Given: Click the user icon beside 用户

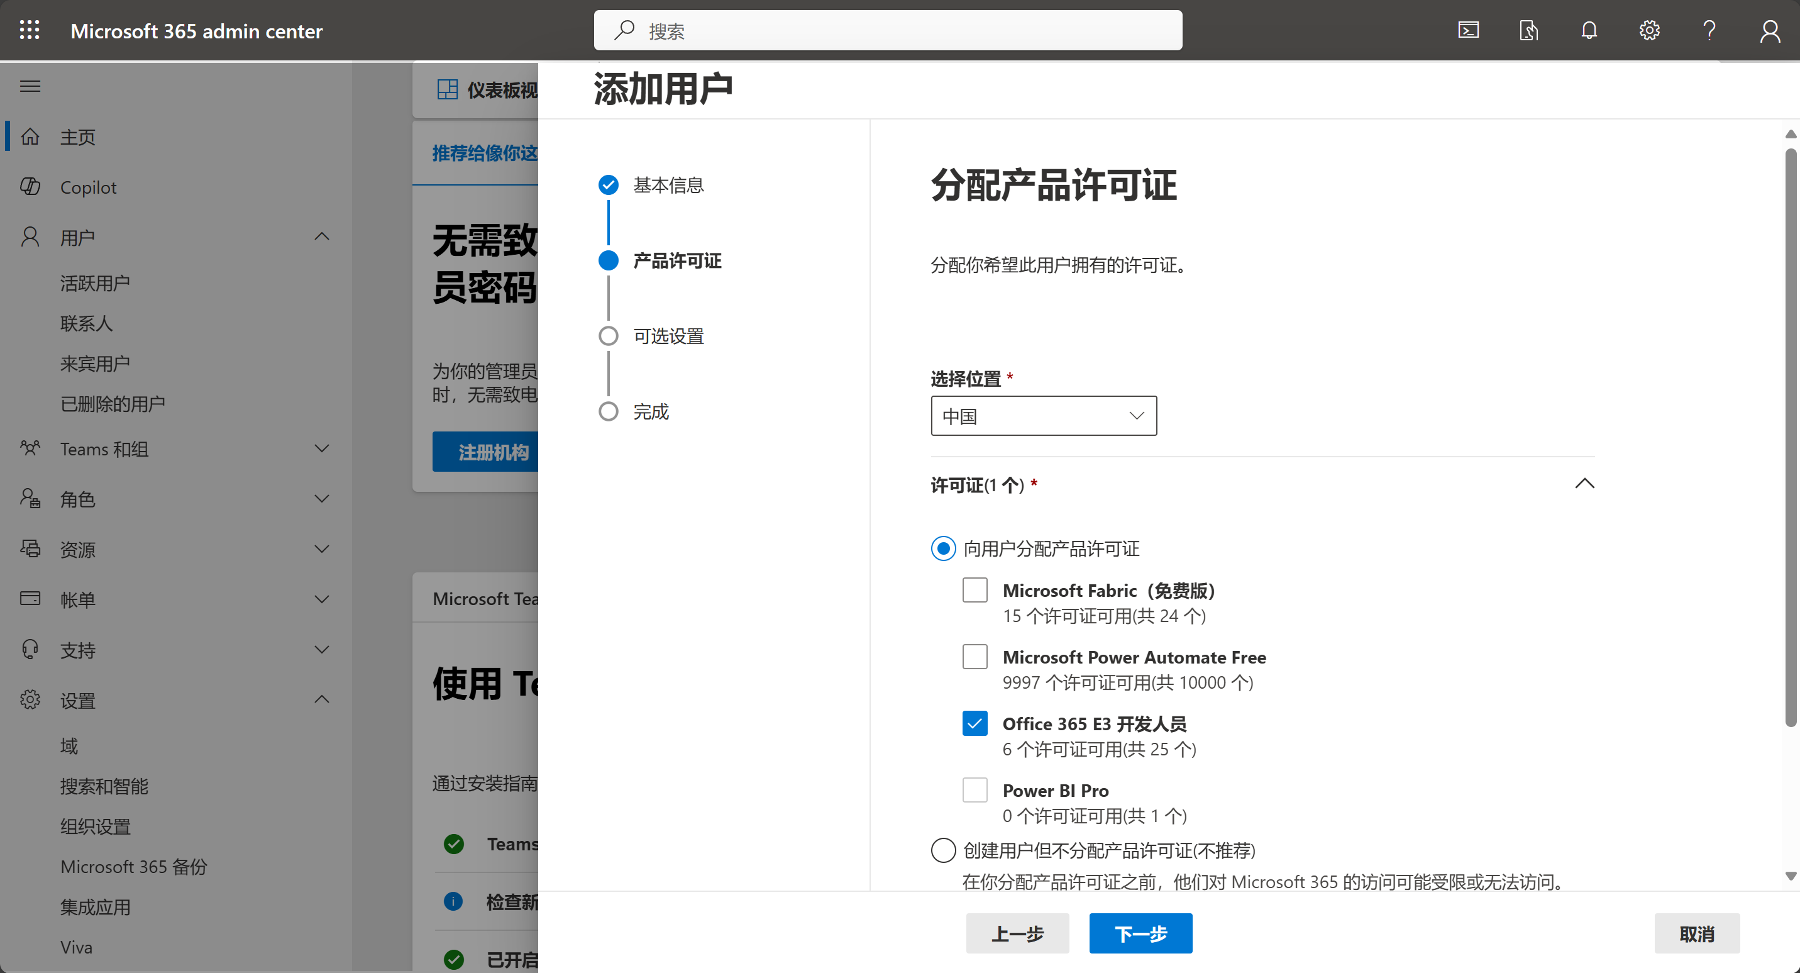Looking at the screenshot, I should click(x=30, y=237).
